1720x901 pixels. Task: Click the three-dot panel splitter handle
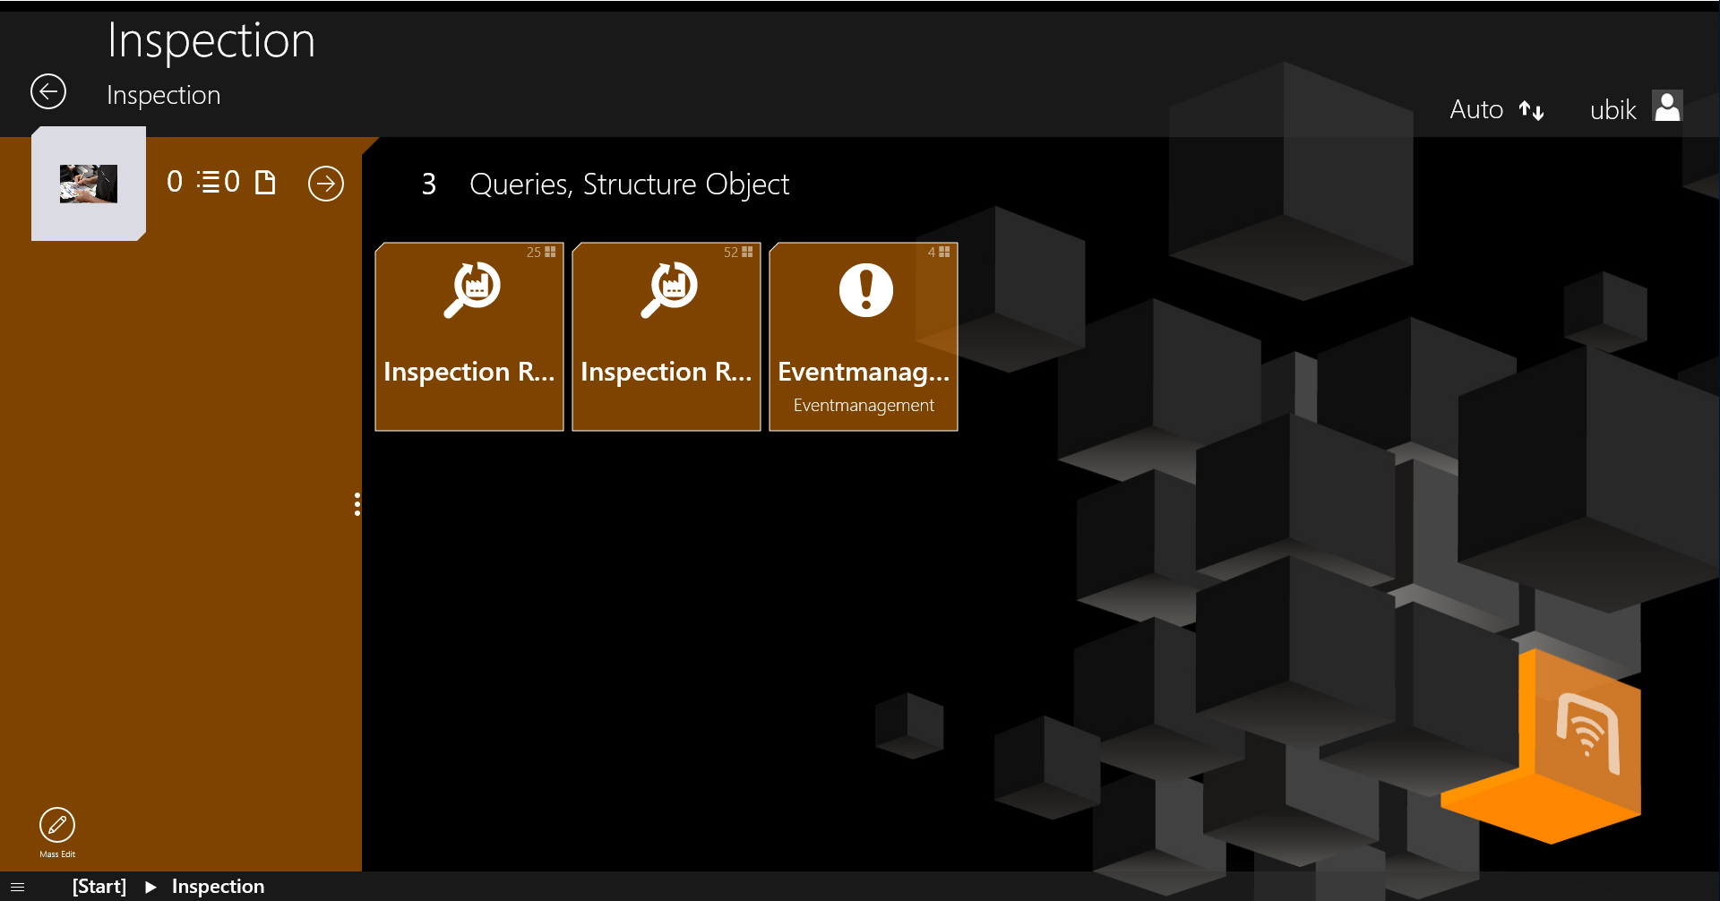(357, 504)
